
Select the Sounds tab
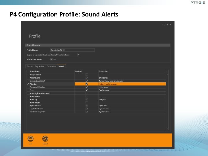click(x=61, y=66)
